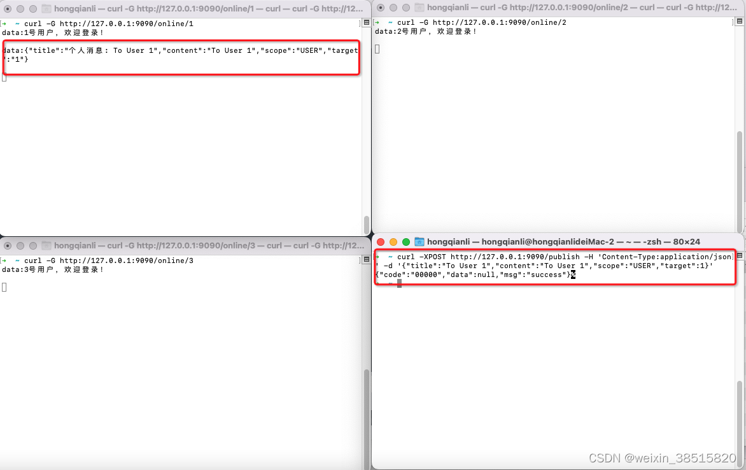The image size is (746, 470).
Task: Minimize the zsh terminal with yellow button
Action: pos(393,242)
